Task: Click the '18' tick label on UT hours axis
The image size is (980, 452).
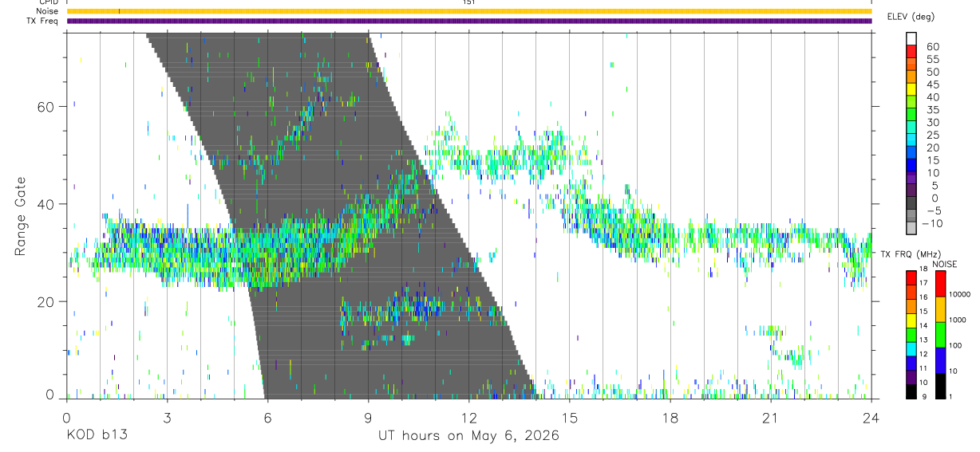Action: pyautogui.click(x=670, y=419)
